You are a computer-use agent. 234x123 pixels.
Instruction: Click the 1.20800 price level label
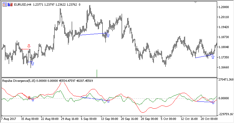224,7
